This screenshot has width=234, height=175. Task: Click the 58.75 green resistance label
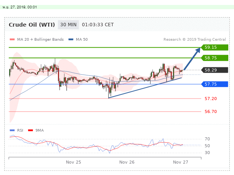[215, 58]
